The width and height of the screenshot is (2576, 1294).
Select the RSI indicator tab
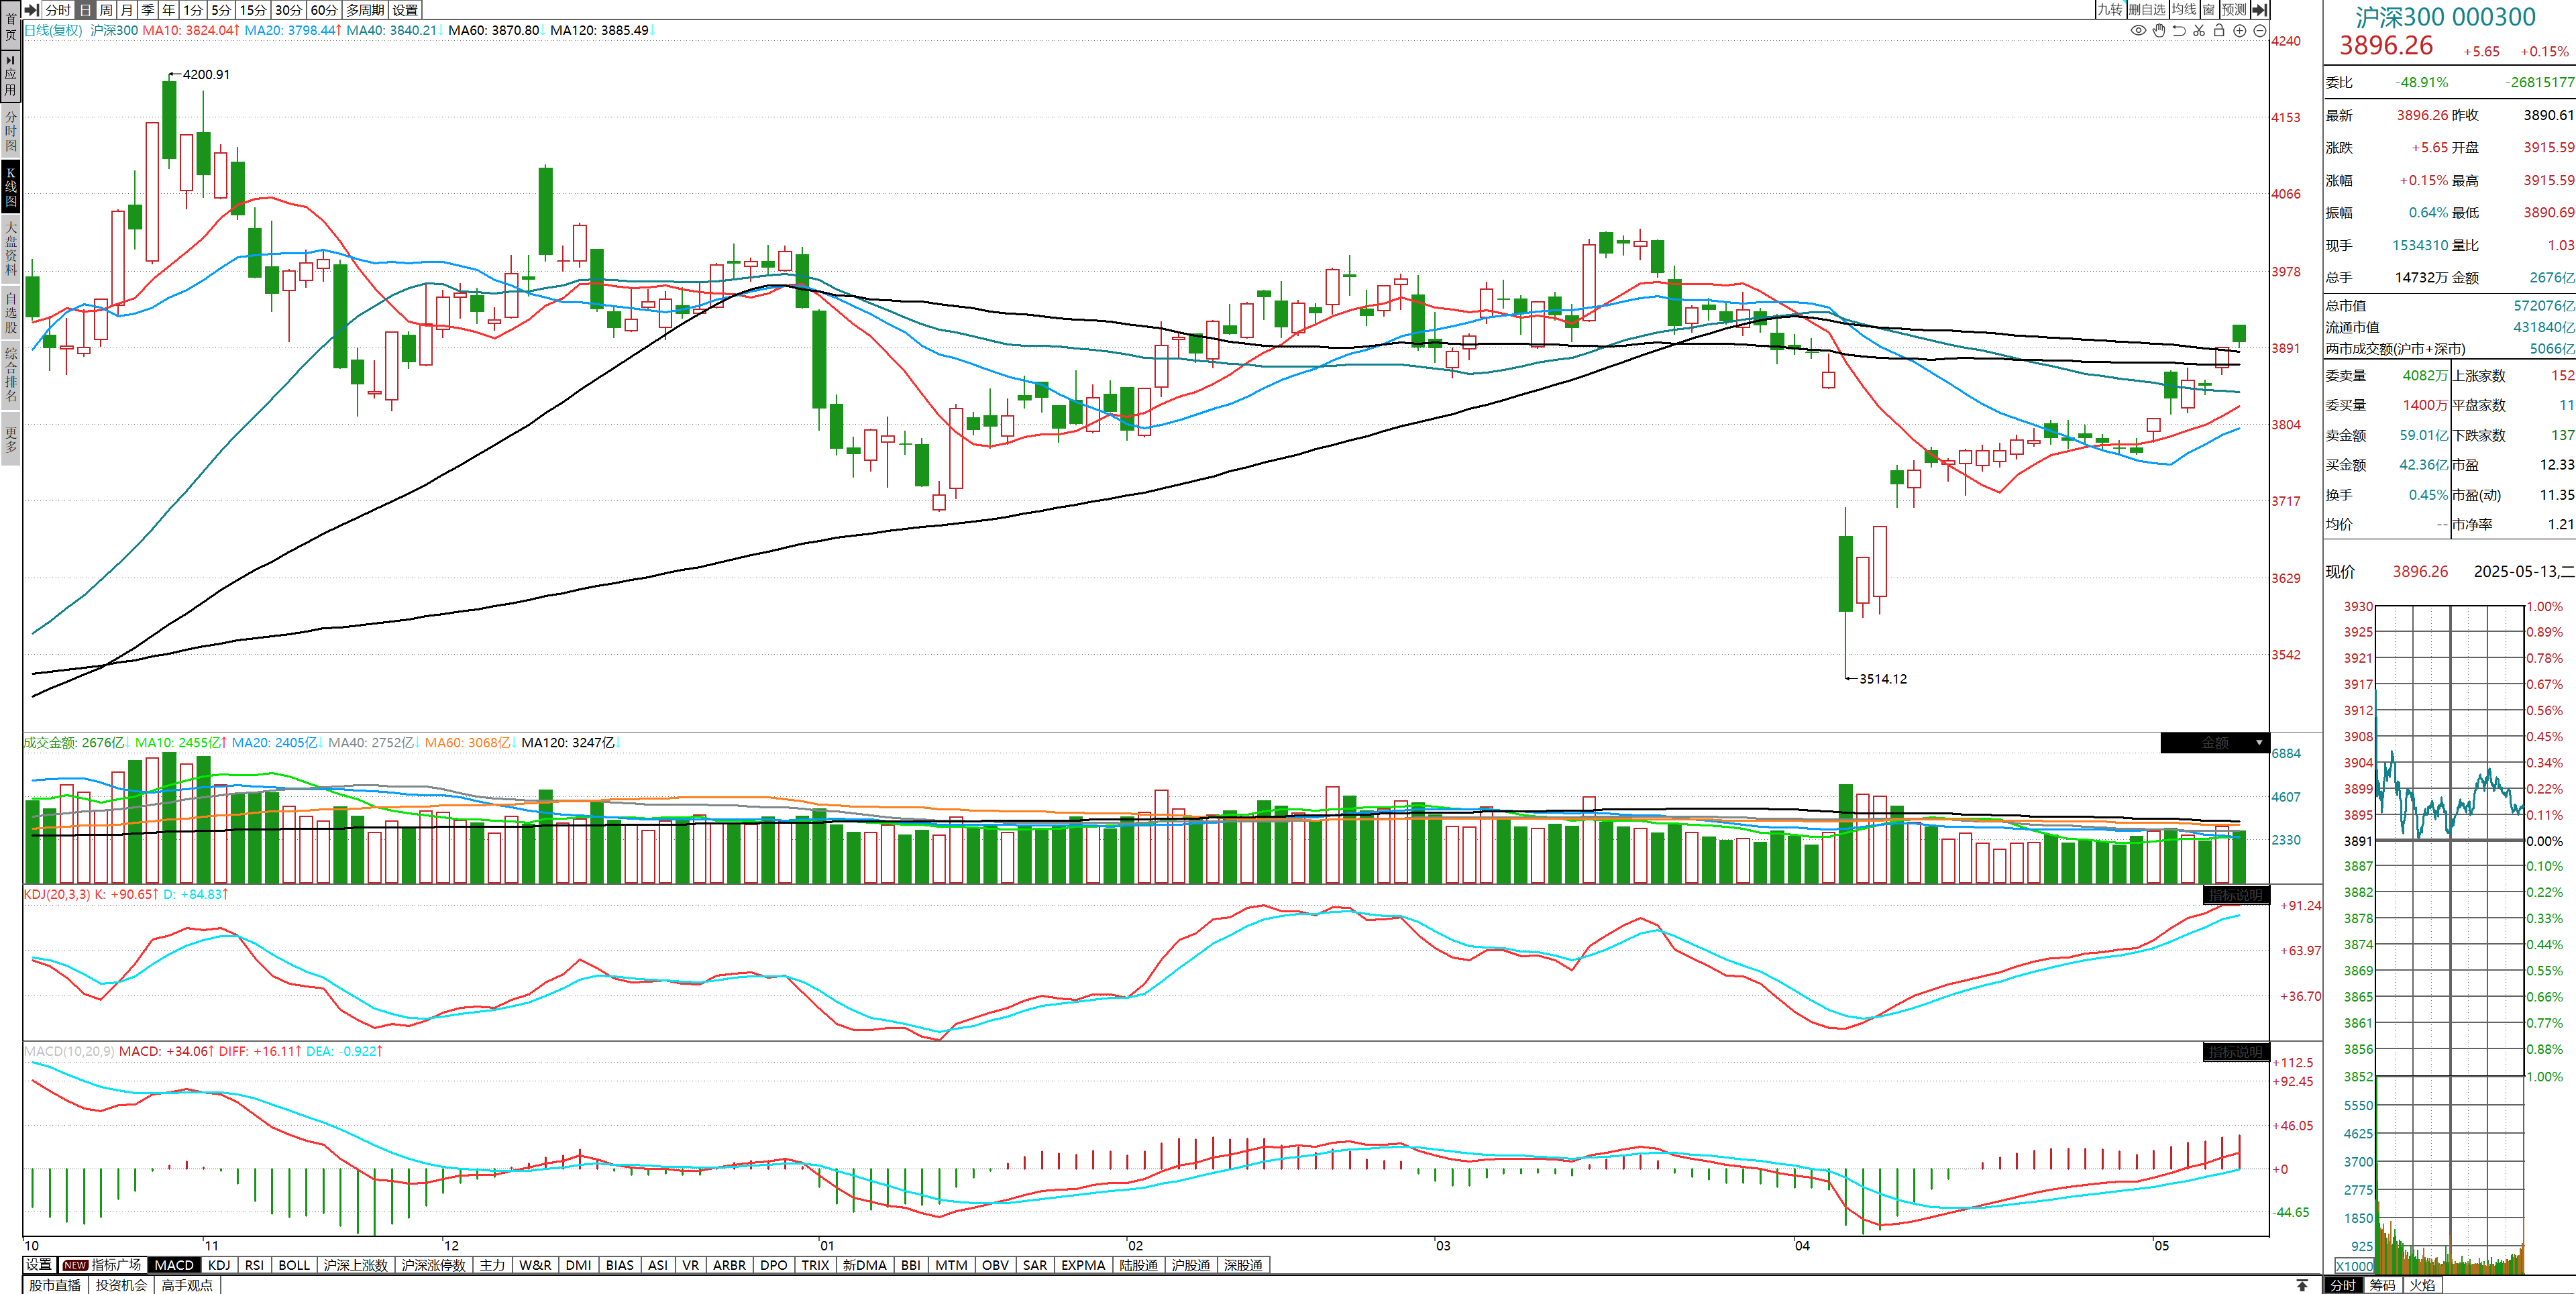[x=255, y=1265]
